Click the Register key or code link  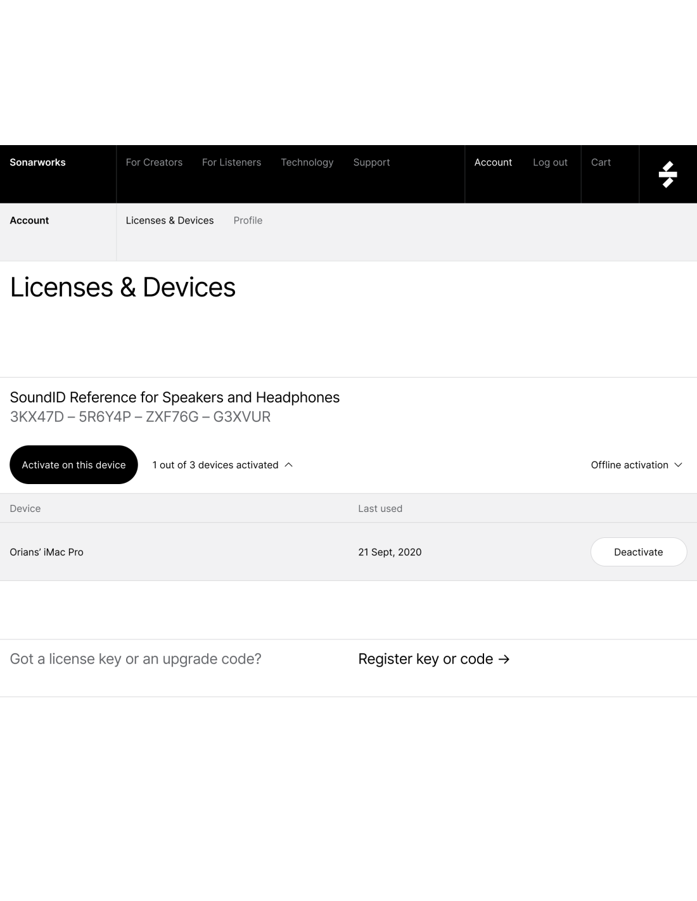point(425,659)
